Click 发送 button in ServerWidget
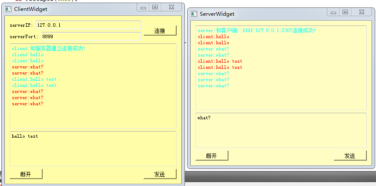 [x=350, y=156]
